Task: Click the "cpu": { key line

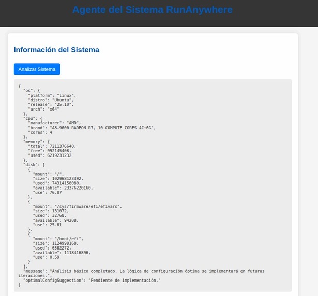Action: 33,118
